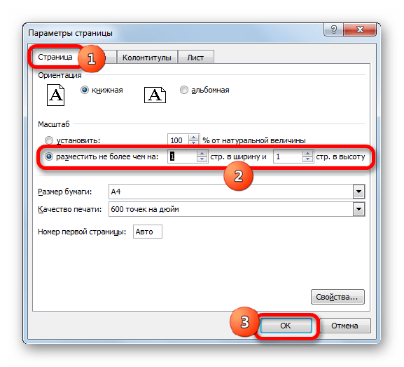Expand Качество печати dropdown
This screenshot has height=367, width=404.
point(359,209)
